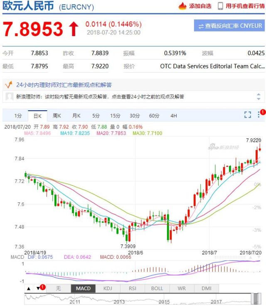The width and height of the screenshot is (266, 306).
Task: Click 2013 on the overview timeline
Action: (x=119, y=302)
